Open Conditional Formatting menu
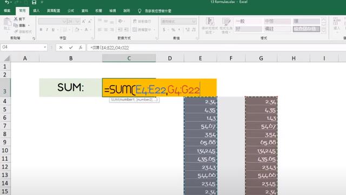346x195 pixels. tap(210, 25)
